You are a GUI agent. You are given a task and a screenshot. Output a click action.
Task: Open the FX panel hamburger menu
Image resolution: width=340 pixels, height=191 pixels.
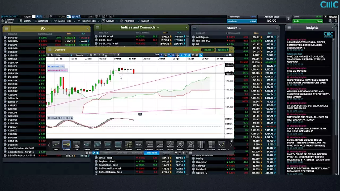[7, 28]
